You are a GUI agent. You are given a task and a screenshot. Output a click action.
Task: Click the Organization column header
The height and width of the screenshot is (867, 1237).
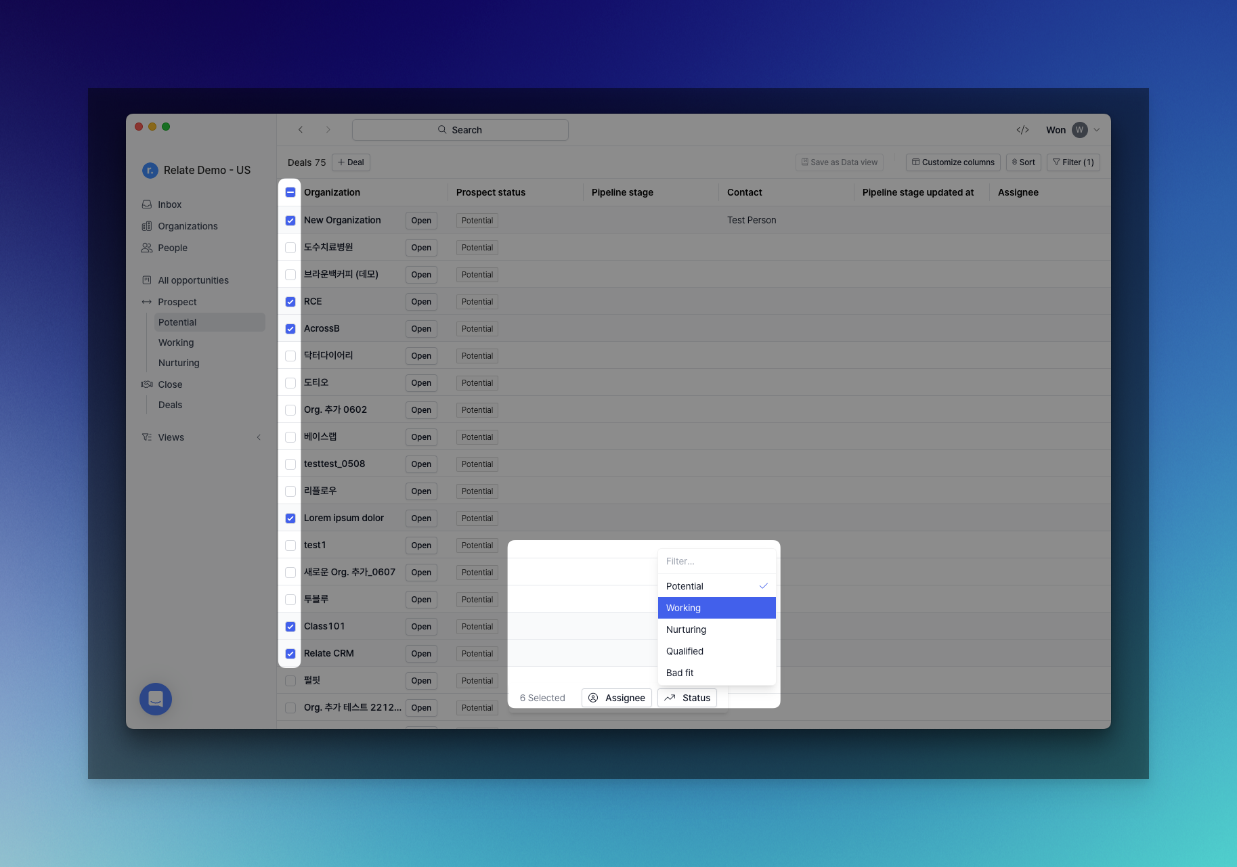332,192
